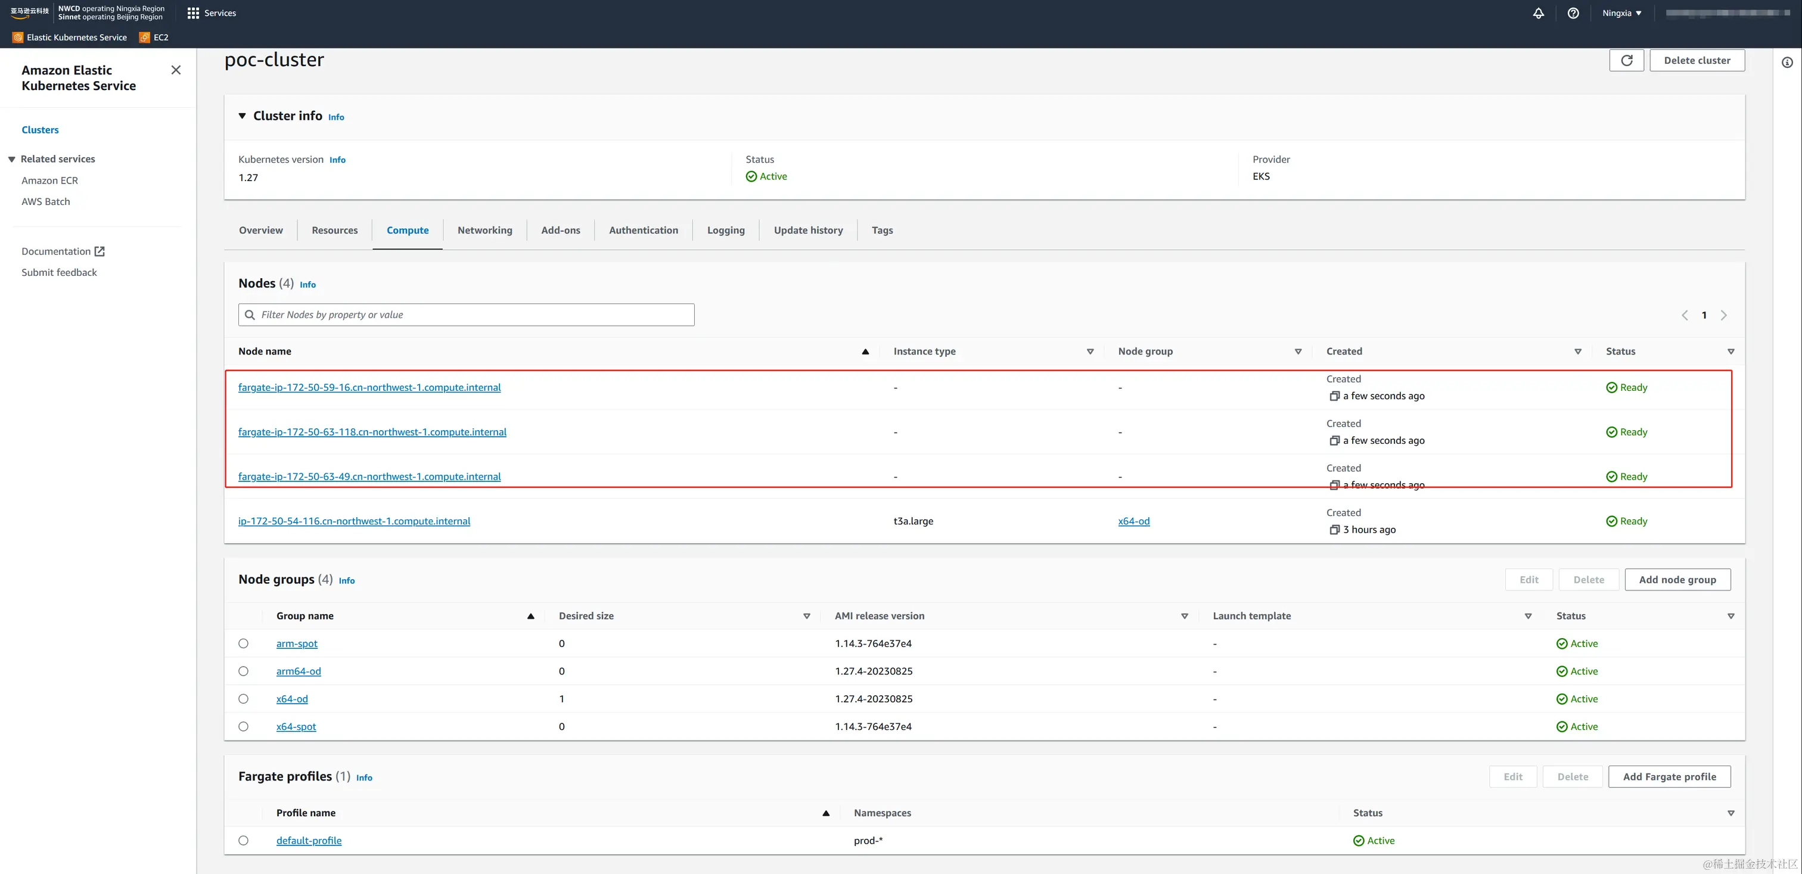The image size is (1802, 874).
Task: Open Fargate profiles Status column sort arrow
Action: pos(1731,813)
